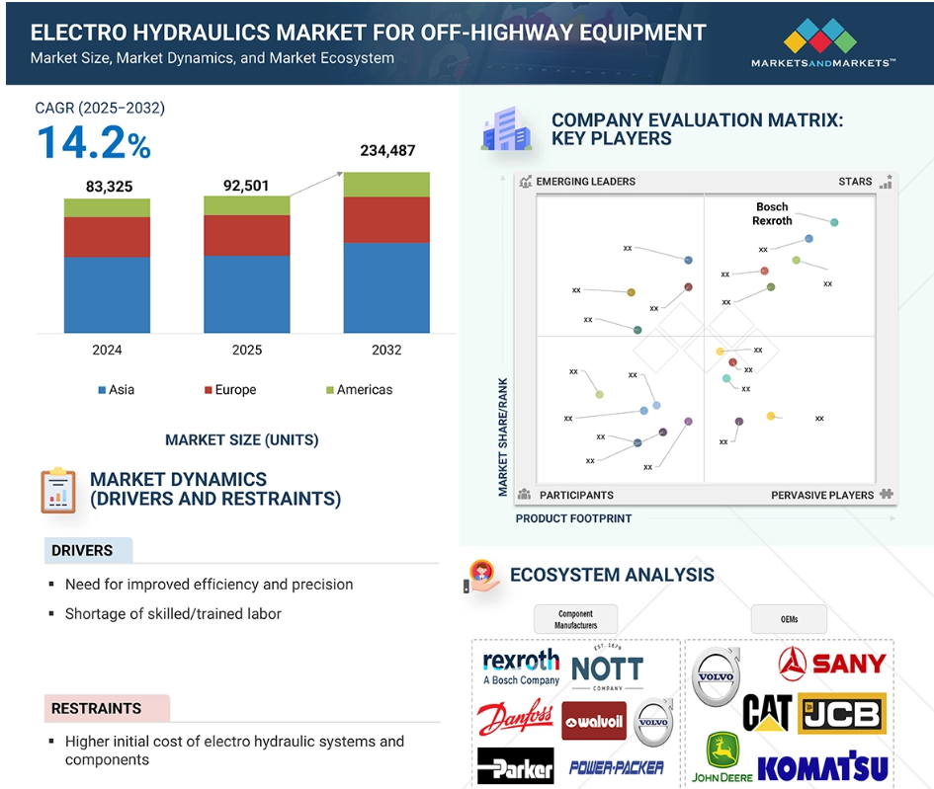Viewport: 934px width, 789px height.
Task: Click the OEMs label box
Action: pyautogui.click(x=789, y=619)
